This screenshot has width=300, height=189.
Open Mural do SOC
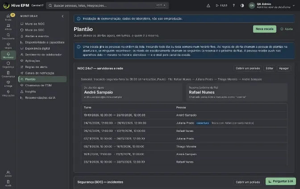coord(42,30)
